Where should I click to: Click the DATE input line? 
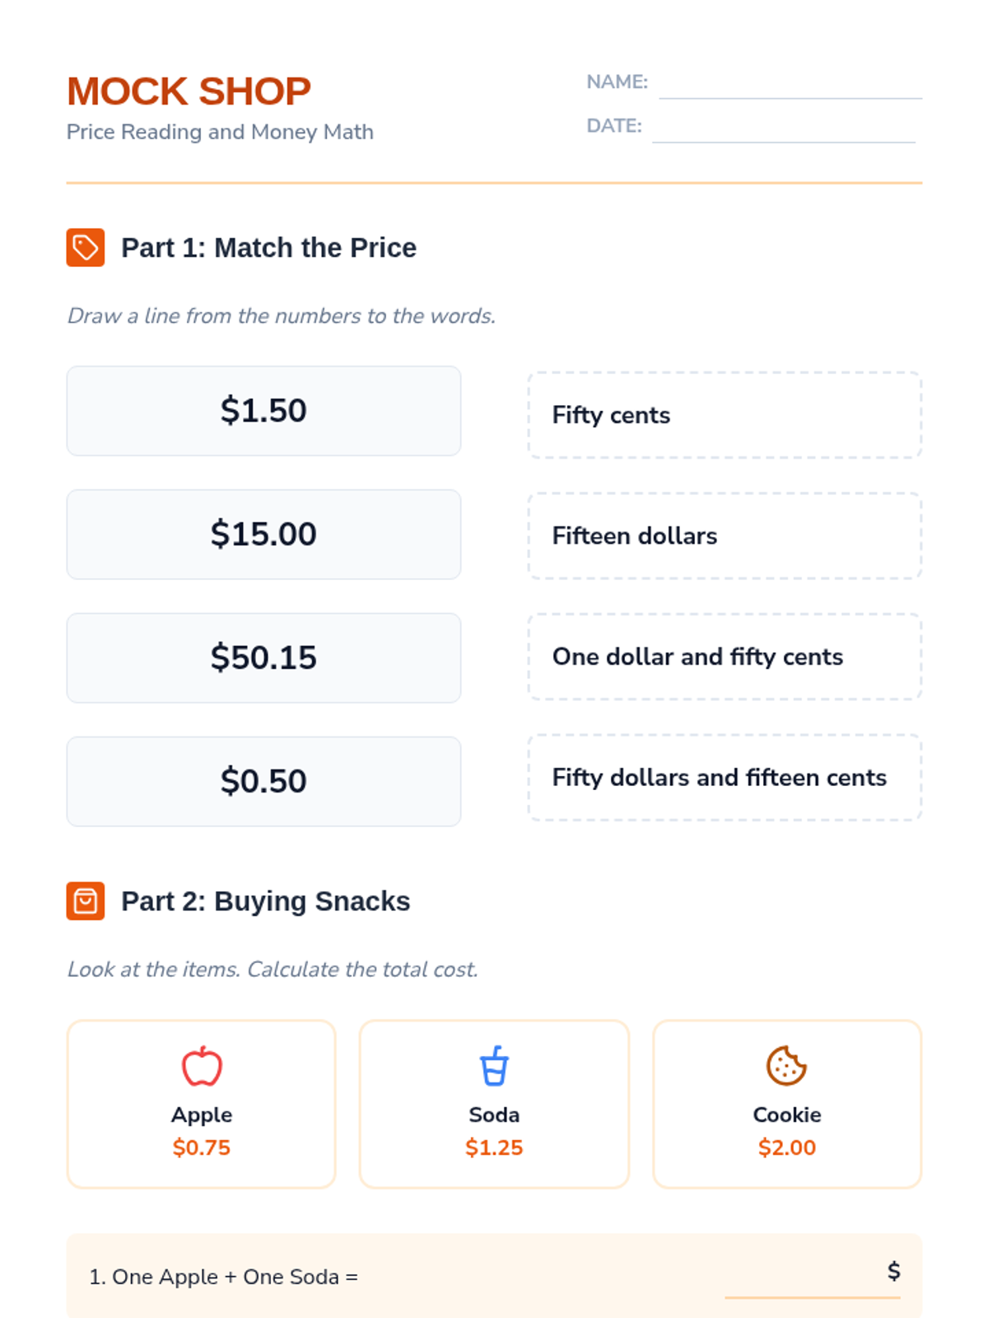784,127
